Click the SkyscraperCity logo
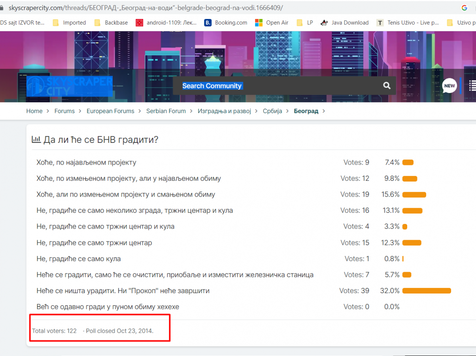This screenshot has width=476, height=356. (70, 86)
